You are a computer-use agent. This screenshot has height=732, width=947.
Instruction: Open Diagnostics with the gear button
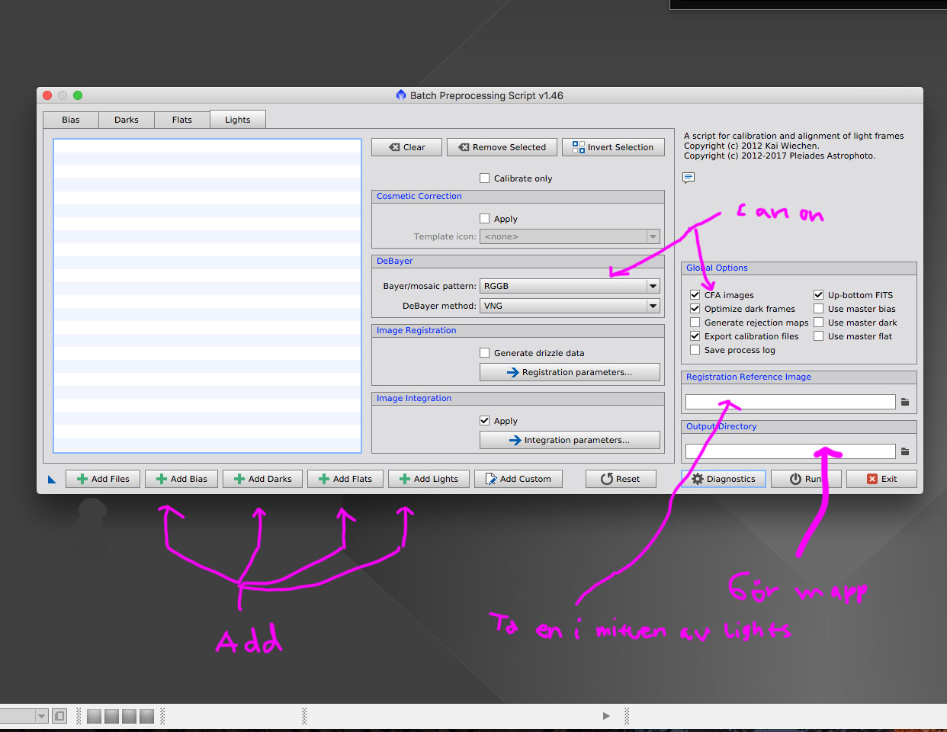(723, 479)
